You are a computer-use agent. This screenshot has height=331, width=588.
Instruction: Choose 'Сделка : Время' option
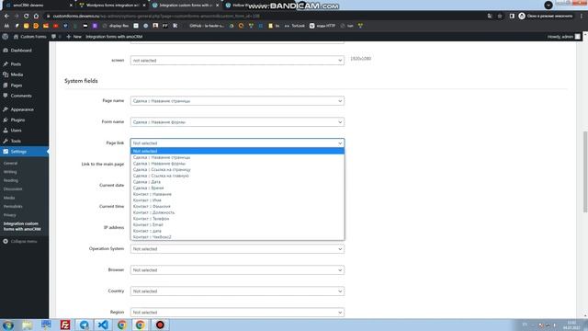237,188
